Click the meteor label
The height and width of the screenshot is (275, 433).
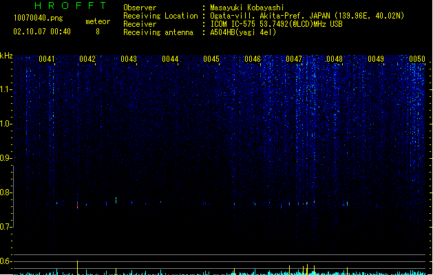pos(98,21)
